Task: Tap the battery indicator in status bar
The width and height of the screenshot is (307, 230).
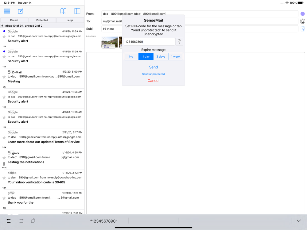Action: click(x=301, y=3)
